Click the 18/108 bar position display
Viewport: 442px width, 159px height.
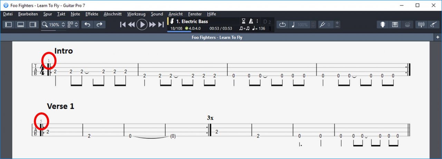[x=176, y=28]
